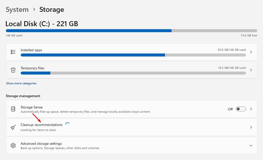Expand Advanced storage settings with down chevron
This screenshot has height=160, width=263.
251,146
